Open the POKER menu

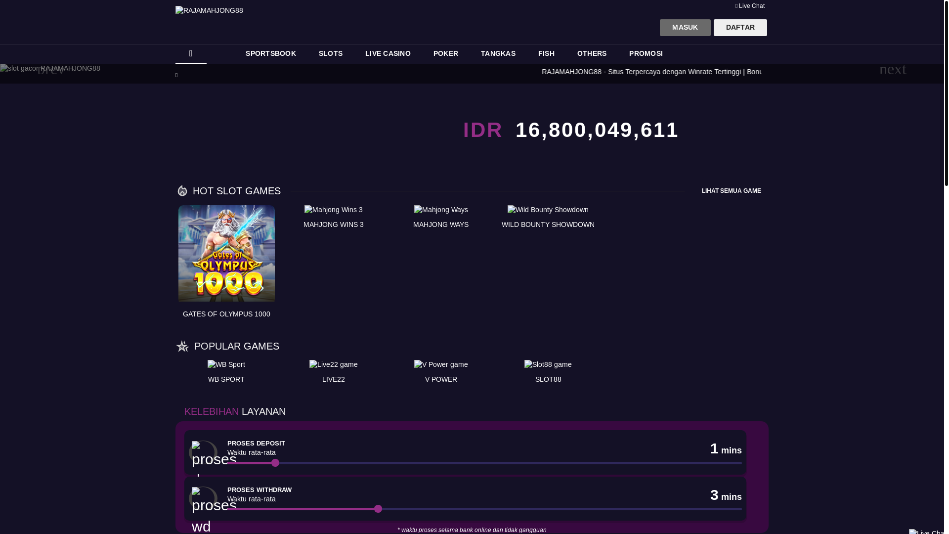pyautogui.click(x=446, y=53)
